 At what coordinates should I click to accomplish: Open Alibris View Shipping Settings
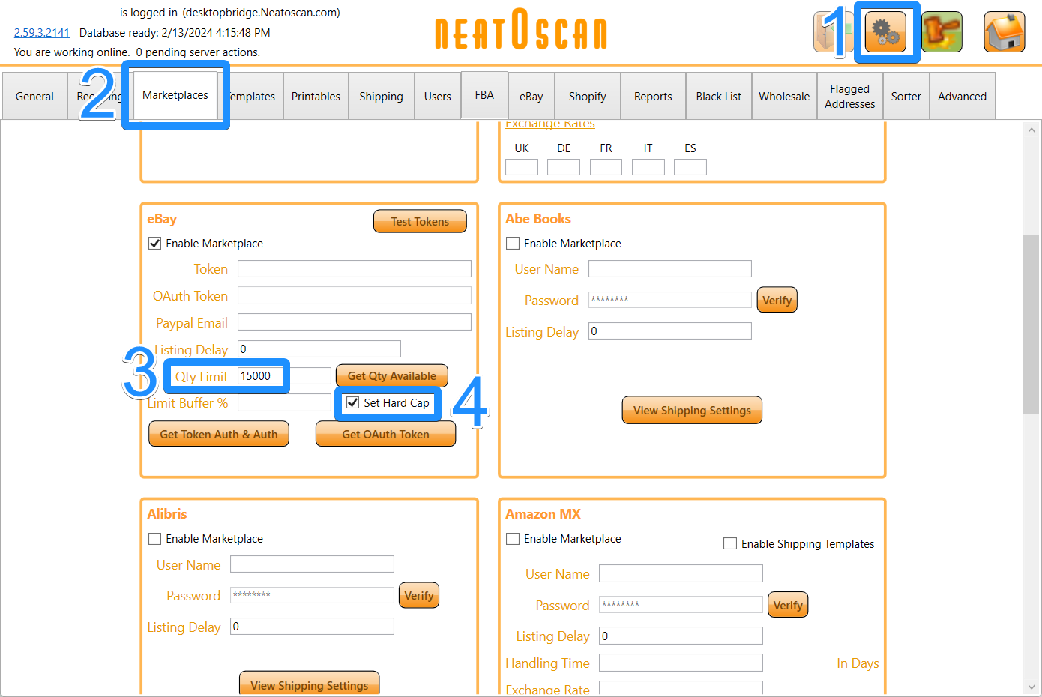coord(310,684)
